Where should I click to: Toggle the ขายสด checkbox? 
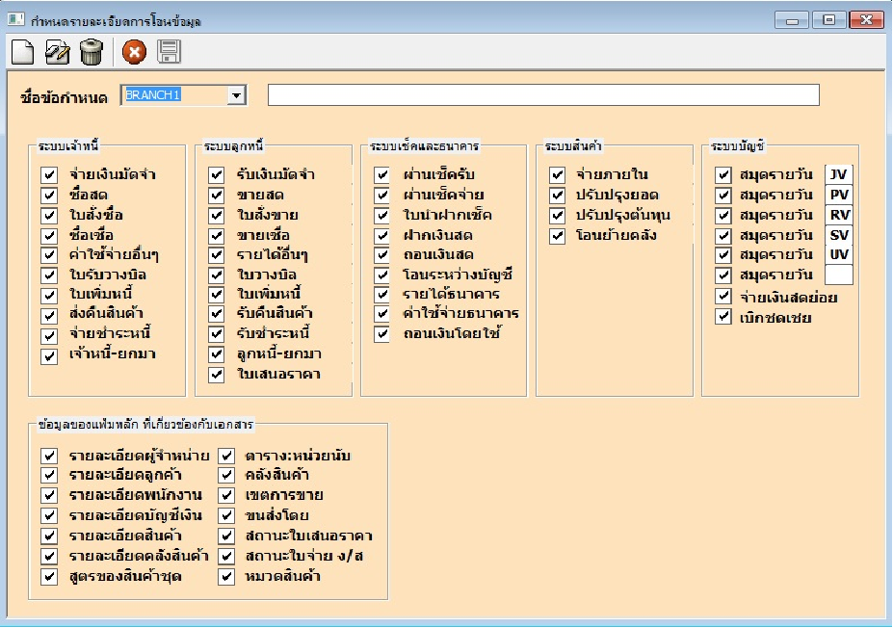(217, 196)
